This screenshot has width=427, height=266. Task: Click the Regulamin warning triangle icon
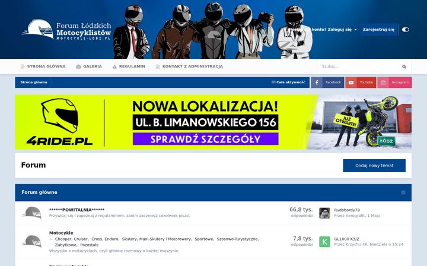(114, 67)
